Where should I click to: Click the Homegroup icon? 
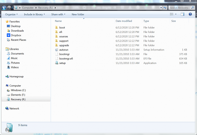[x=7, y=77]
